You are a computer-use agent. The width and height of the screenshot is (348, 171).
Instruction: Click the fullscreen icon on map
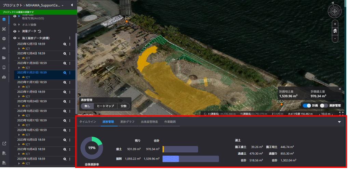click(x=342, y=114)
